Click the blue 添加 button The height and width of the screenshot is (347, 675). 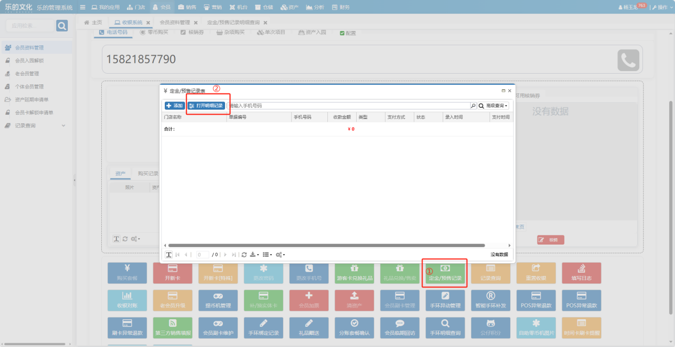(174, 106)
